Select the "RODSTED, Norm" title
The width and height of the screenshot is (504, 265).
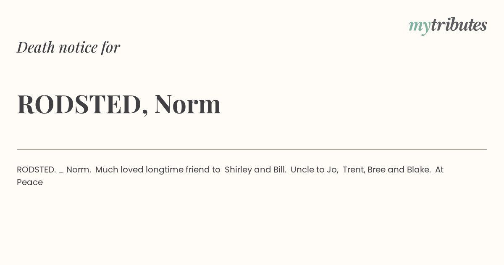coord(119,104)
